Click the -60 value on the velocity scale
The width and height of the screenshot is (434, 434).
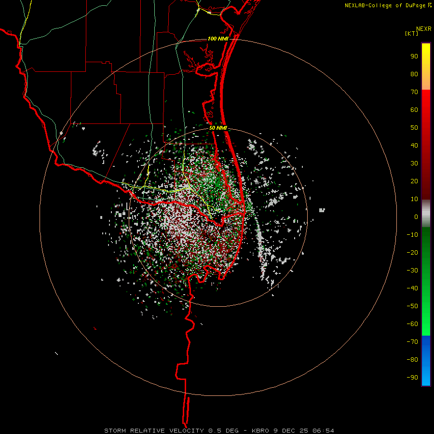point(412,324)
